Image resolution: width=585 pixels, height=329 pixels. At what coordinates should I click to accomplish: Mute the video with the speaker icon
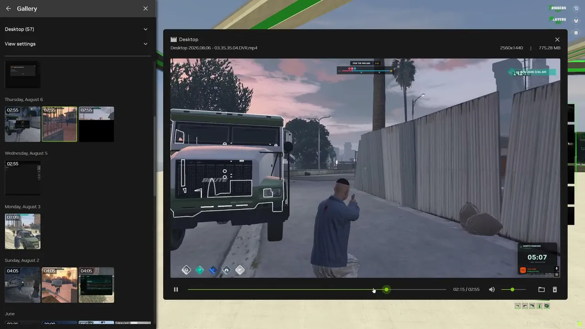coord(492,290)
